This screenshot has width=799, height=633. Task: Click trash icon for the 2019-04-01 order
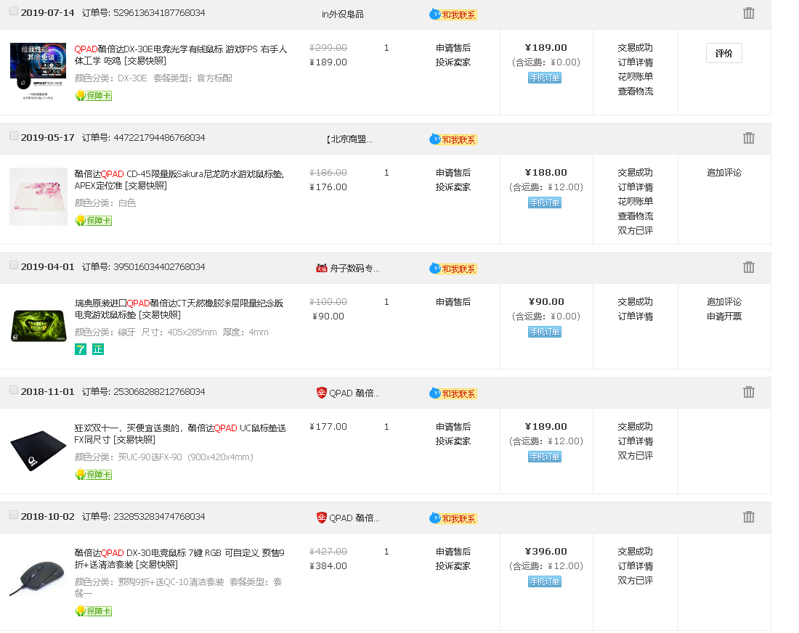[x=748, y=267]
